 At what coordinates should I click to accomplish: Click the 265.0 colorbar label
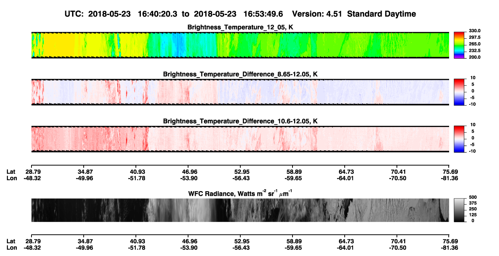pyautogui.click(x=475, y=44)
